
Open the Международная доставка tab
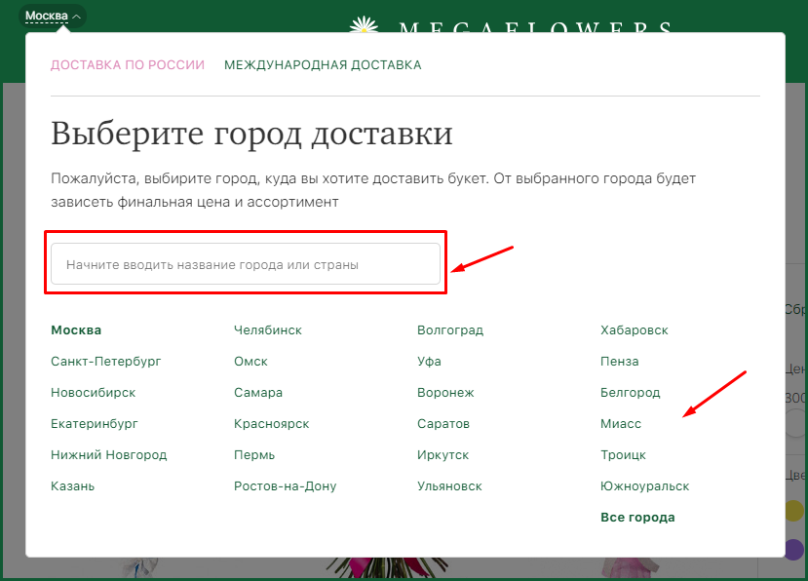coord(323,65)
